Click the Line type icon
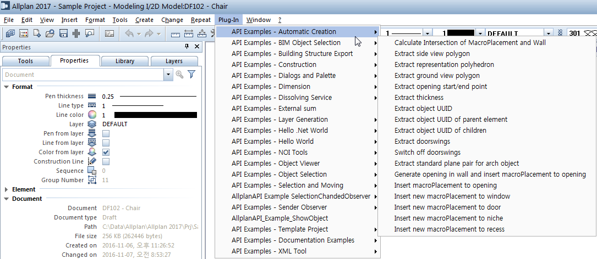The image size is (597, 259). tap(92, 105)
